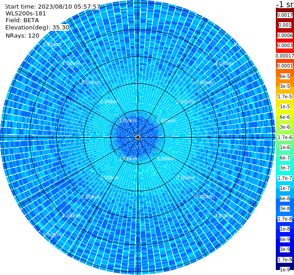The height and width of the screenshot is (275, 294).
Task: Click the NRays: 120 label
Action: tap(22, 35)
